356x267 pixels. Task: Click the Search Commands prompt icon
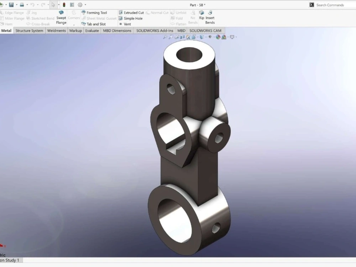(x=312, y=5)
